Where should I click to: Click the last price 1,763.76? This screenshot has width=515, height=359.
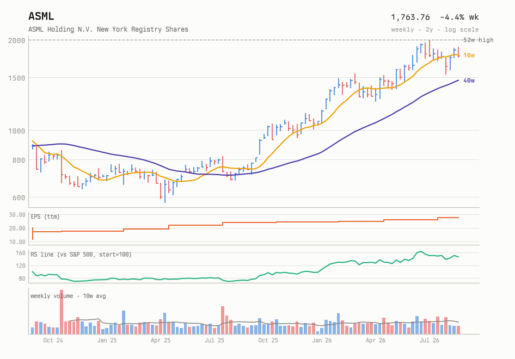coord(410,17)
